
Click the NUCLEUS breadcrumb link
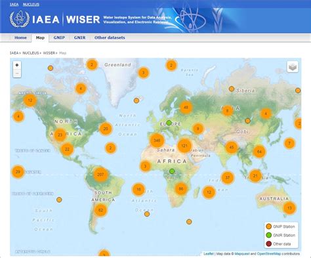click(31, 53)
